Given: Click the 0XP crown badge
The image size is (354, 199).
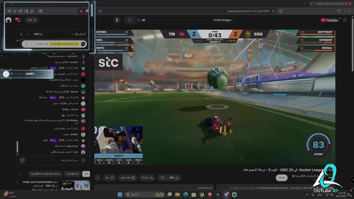Looking at the screenshot, I should pyautogui.click(x=38, y=34).
